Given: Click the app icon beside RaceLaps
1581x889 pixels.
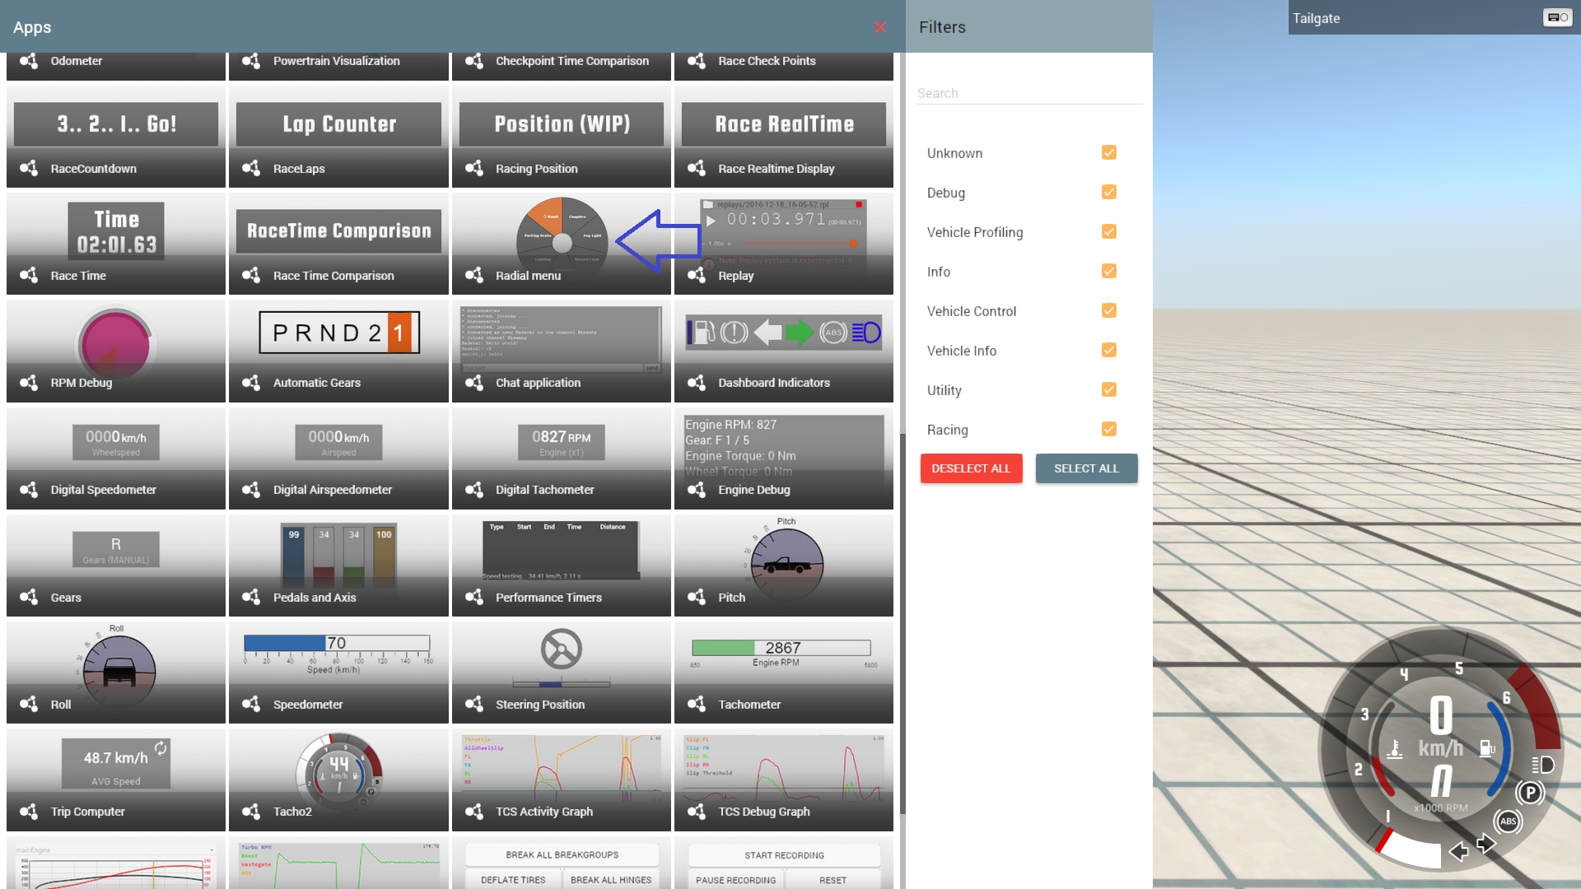Looking at the screenshot, I should (x=251, y=168).
